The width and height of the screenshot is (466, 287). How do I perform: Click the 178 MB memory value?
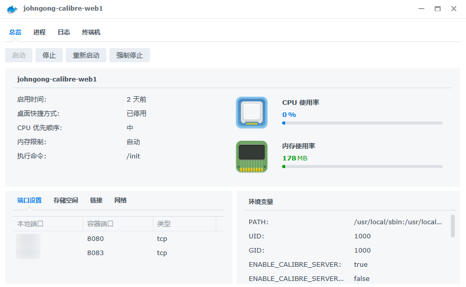[x=295, y=158]
